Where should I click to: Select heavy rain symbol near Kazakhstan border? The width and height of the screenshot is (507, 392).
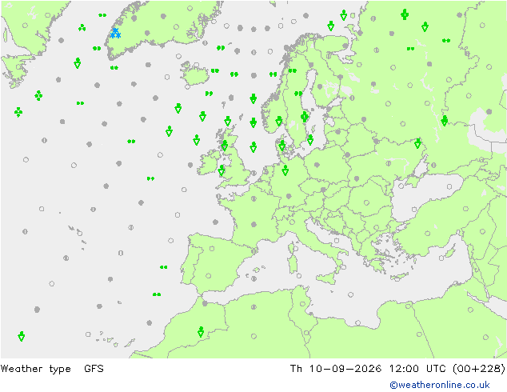coord(445,121)
